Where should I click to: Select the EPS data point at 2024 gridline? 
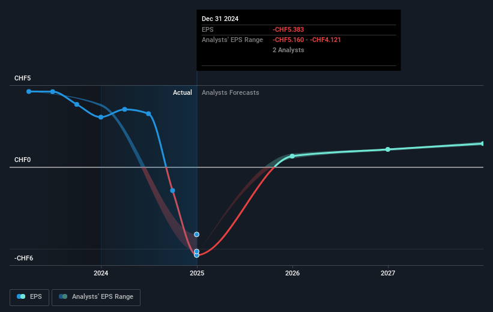tap(101, 117)
